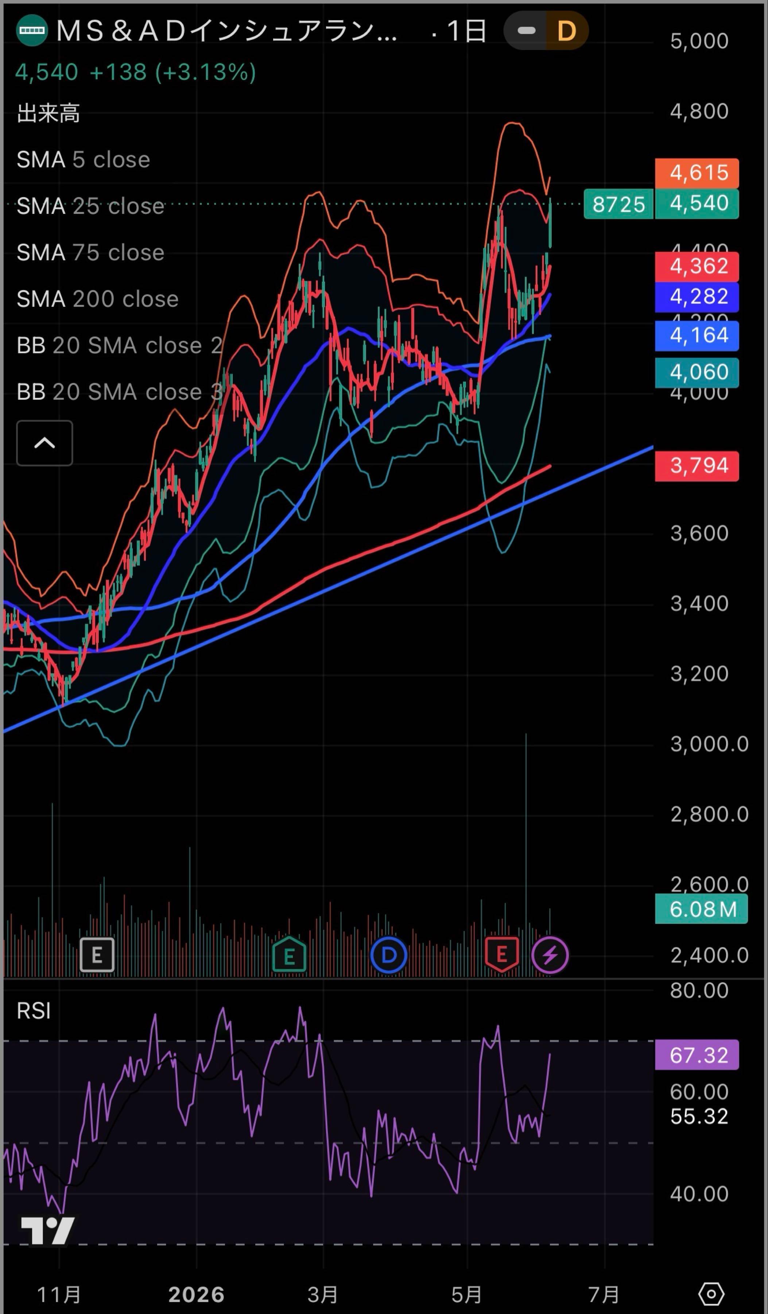Tap the 3月 time axis label
The image size is (768, 1314).
323,1295
